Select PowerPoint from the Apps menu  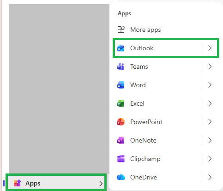146,122
